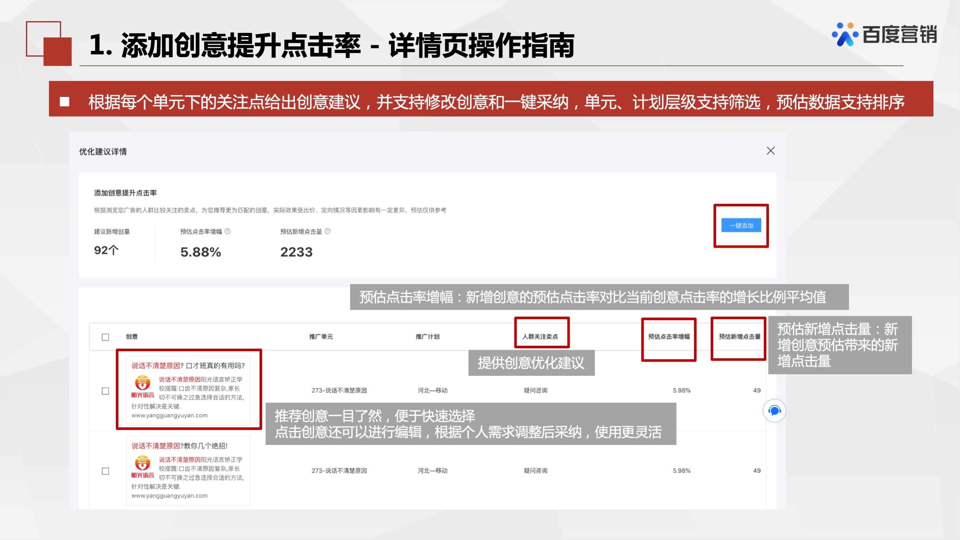The image size is (960, 540).
Task: Check the first creative row checkbox
Action: [x=105, y=391]
